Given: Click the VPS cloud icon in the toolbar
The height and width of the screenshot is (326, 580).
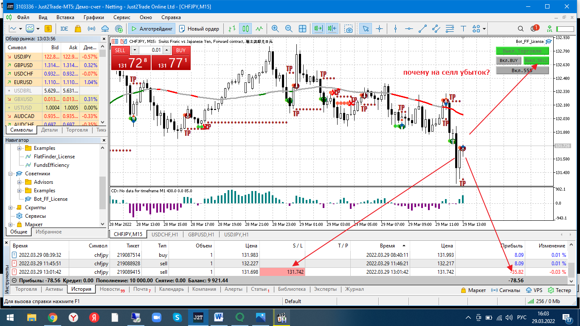Looking at the screenshot, I should [x=105, y=29].
